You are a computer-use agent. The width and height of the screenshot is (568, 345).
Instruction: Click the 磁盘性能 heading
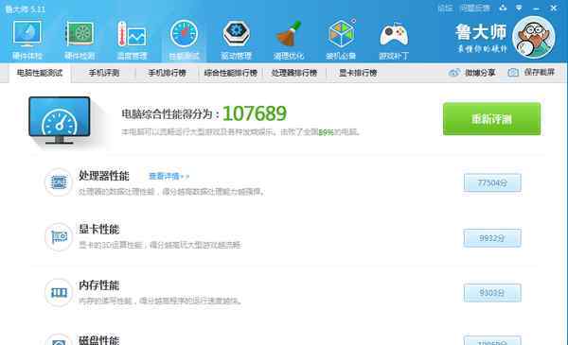click(x=98, y=340)
